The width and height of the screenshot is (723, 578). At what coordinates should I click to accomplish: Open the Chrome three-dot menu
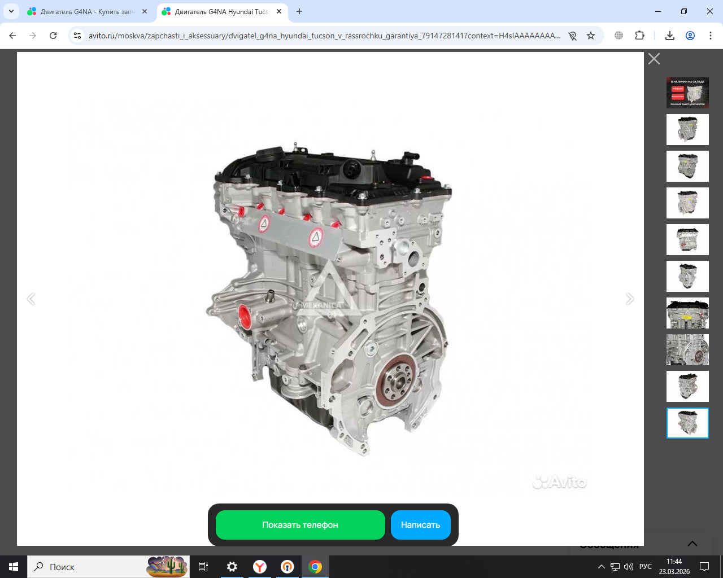click(710, 36)
